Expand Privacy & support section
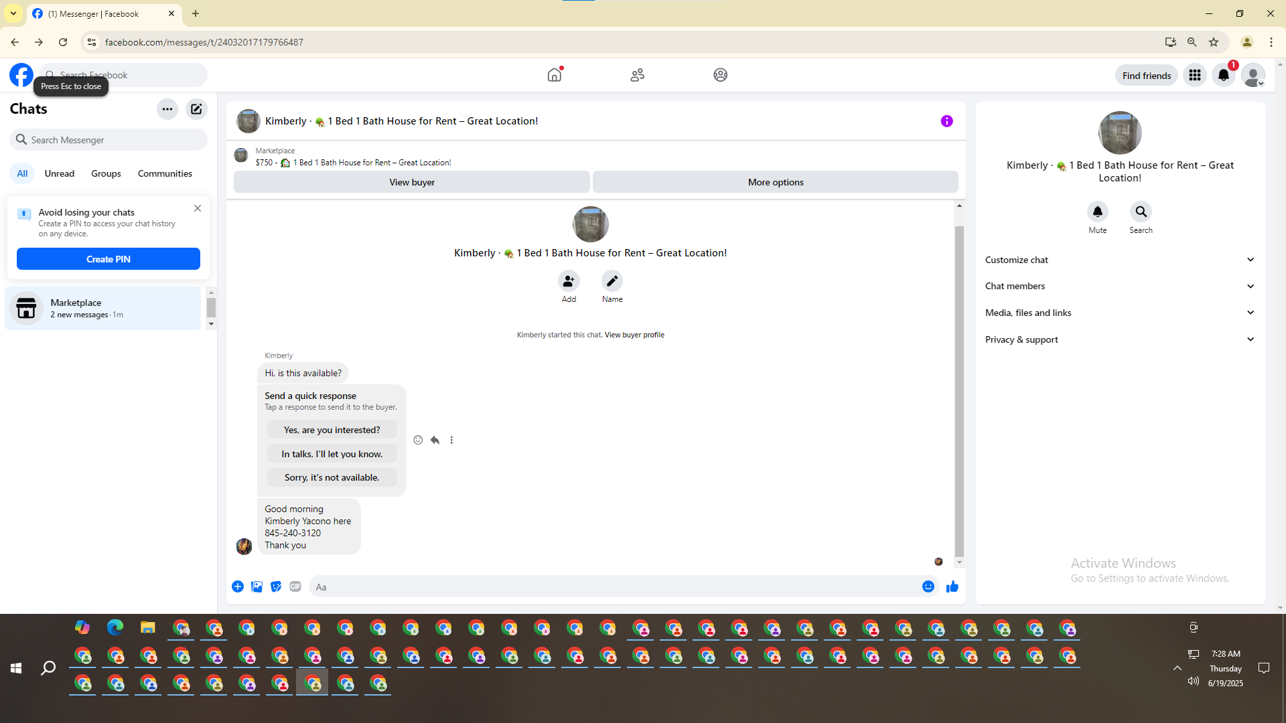 click(x=1120, y=339)
